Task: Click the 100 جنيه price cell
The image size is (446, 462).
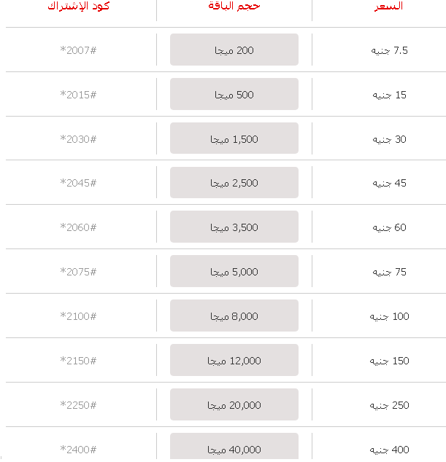Action: 390,316
